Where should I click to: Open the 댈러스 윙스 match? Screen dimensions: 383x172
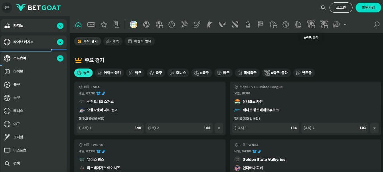[95, 160]
